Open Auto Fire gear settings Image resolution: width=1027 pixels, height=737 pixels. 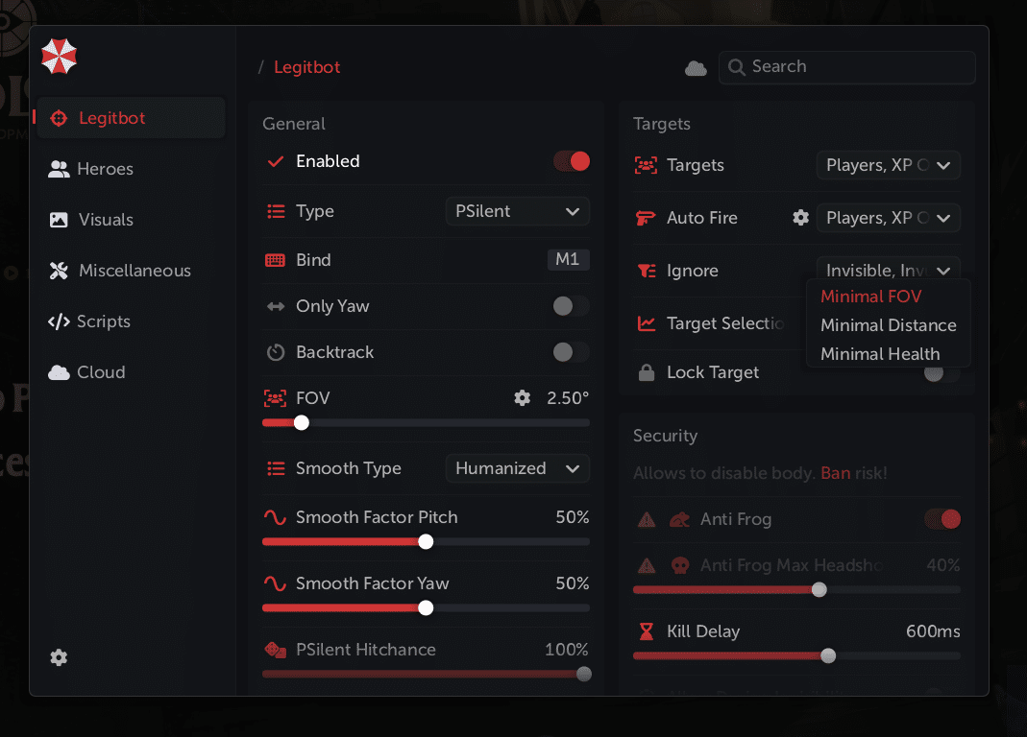(800, 218)
